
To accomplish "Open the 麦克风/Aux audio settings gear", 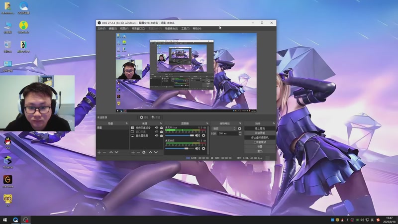I will click(x=203, y=135).
